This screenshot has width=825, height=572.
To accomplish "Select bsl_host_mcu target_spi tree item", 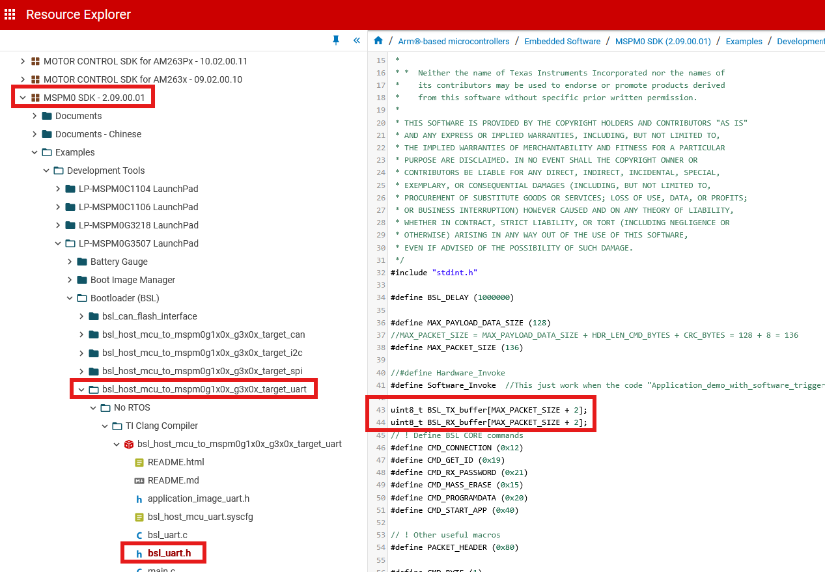I will click(202, 371).
